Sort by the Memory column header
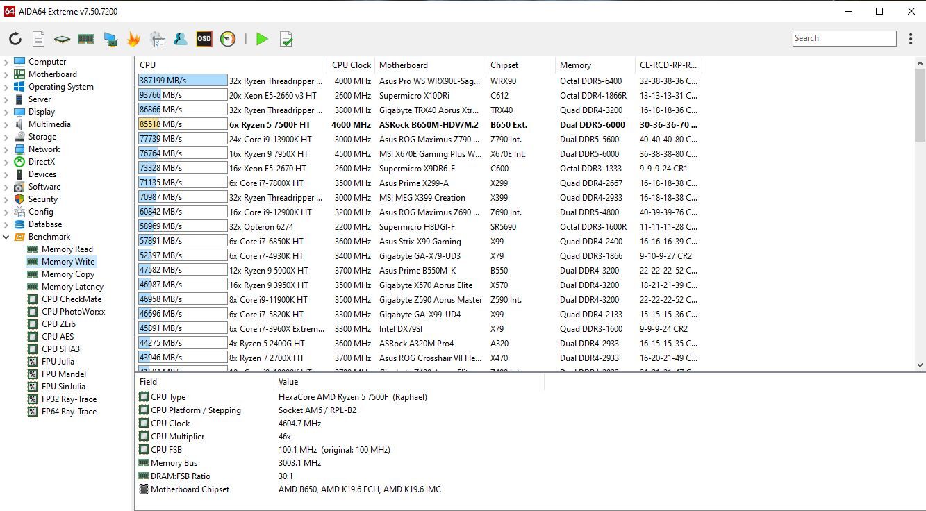Screen dimensions: 926x511 [595, 65]
